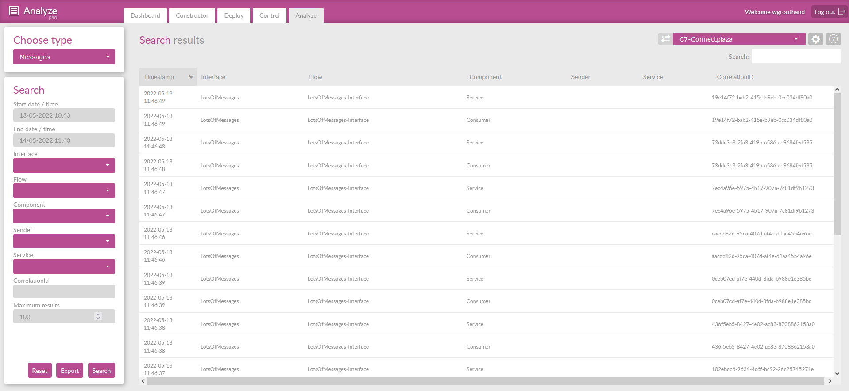The image size is (849, 391).
Task: Open the Constructor tab
Action: (x=192, y=15)
